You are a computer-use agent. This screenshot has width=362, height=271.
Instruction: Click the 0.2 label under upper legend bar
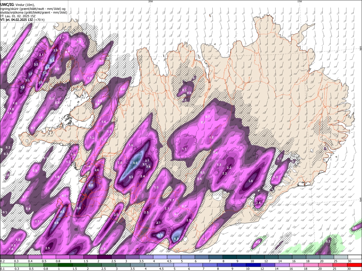coord(2,261)
